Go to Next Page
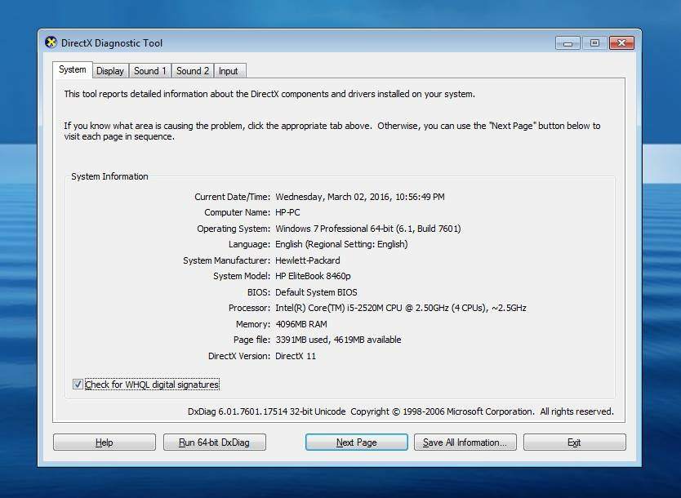681x498 pixels. point(357,442)
